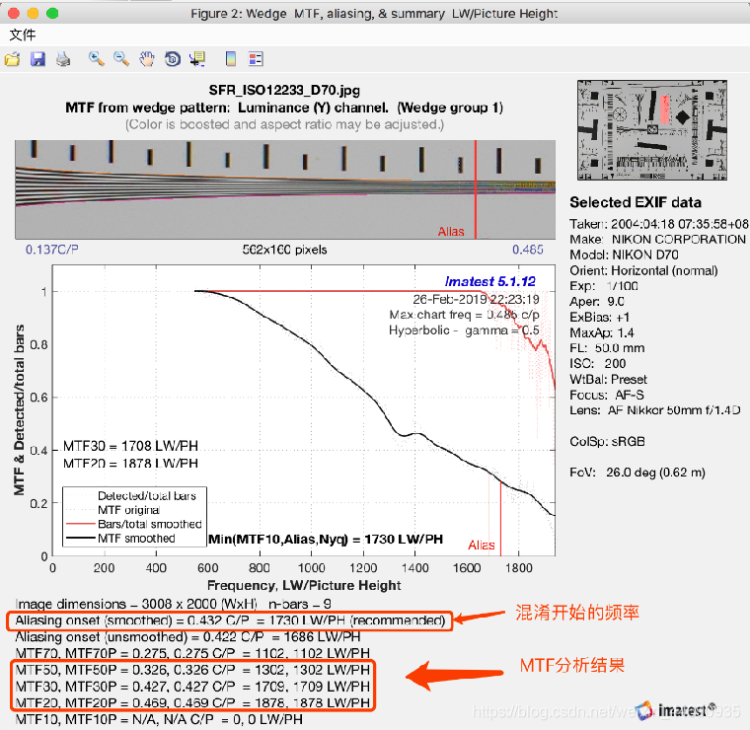The width and height of the screenshot is (750, 730).
Task: Click the legend box in the MTF plot
Action: point(135,517)
